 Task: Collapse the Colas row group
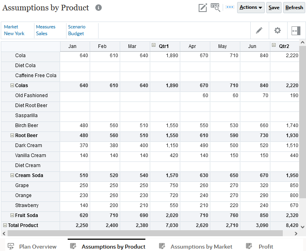(12, 86)
